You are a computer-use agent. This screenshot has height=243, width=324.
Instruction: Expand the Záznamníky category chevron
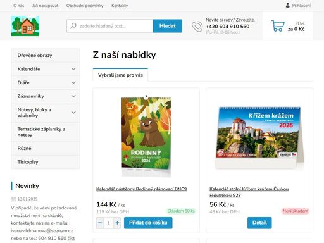coord(73,96)
